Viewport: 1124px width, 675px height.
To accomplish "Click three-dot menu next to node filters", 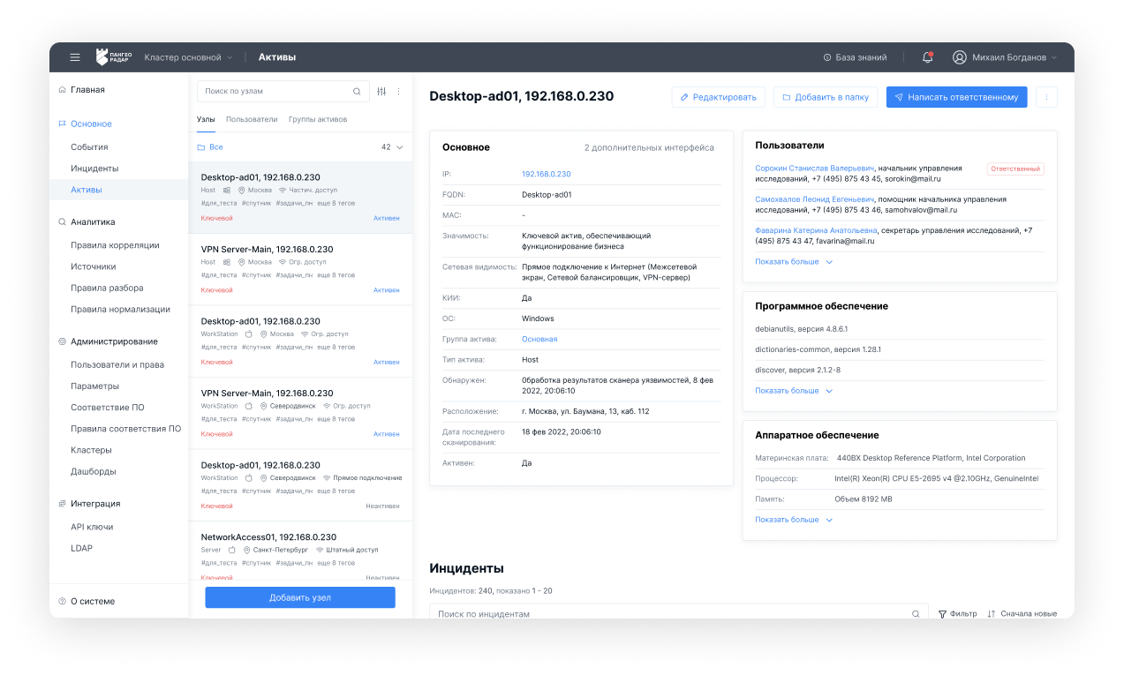I will [x=398, y=91].
